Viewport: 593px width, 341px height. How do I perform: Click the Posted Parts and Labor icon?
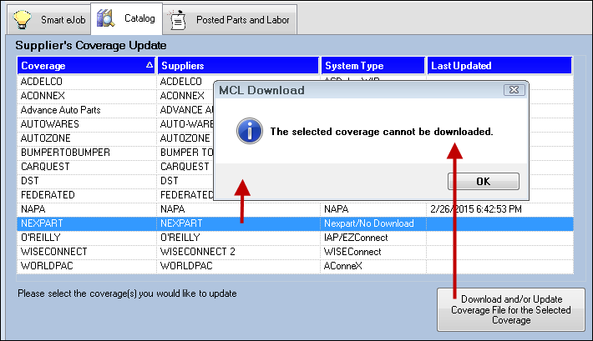tap(178, 18)
